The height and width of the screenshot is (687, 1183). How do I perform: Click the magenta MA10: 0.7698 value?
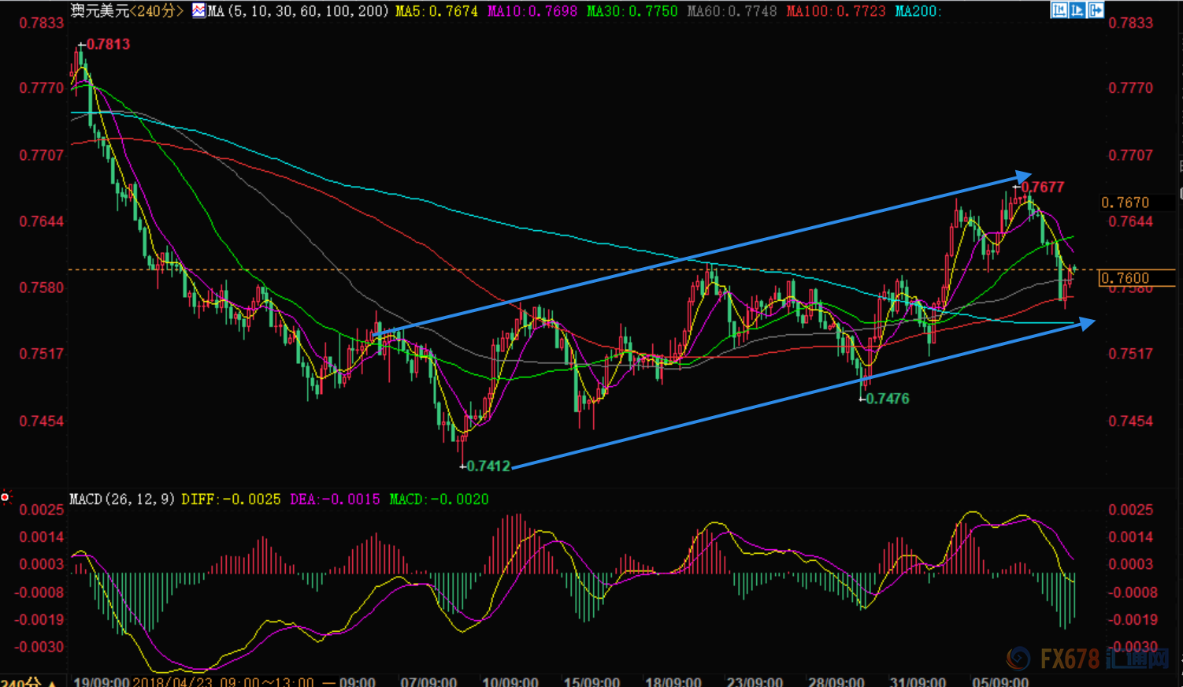pyautogui.click(x=532, y=11)
